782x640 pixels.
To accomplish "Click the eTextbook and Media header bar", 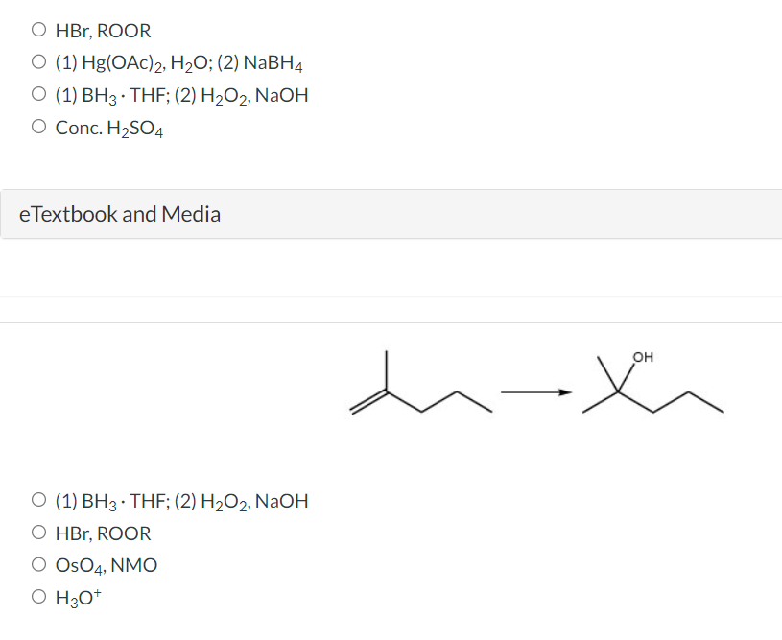I will coord(391,213).
